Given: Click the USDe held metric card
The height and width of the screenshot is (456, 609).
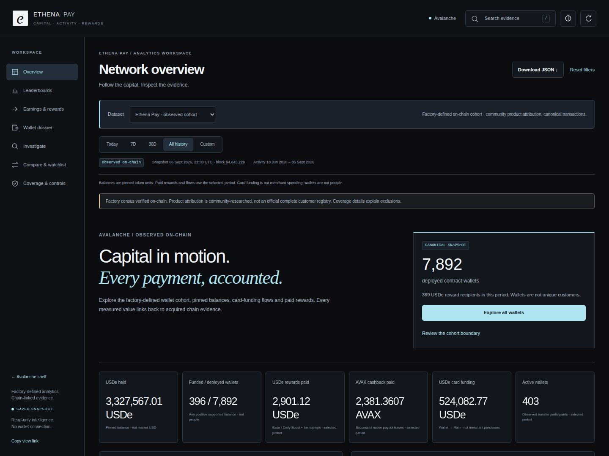Looking at the screenshot, I should (x=138, y=407).
